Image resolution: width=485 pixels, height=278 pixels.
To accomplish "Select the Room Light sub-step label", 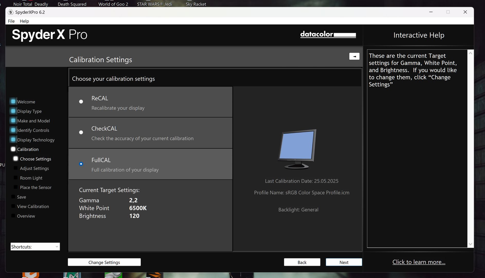I will (31, 178).
